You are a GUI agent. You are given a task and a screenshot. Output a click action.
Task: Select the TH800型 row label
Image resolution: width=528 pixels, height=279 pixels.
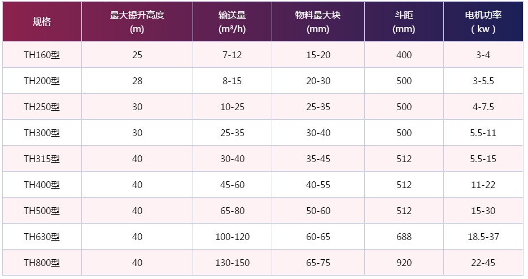pos(42,263)
